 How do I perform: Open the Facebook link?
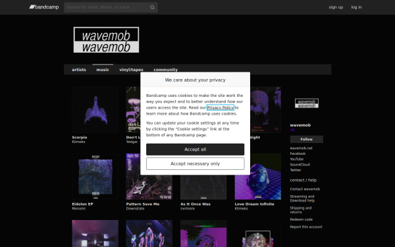tap(298, 153)
